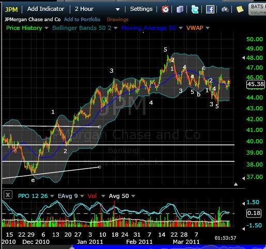266x249 pixels.
Task: Expand the PPO 12 26 dropdown arrow
Action: (52, 196)
